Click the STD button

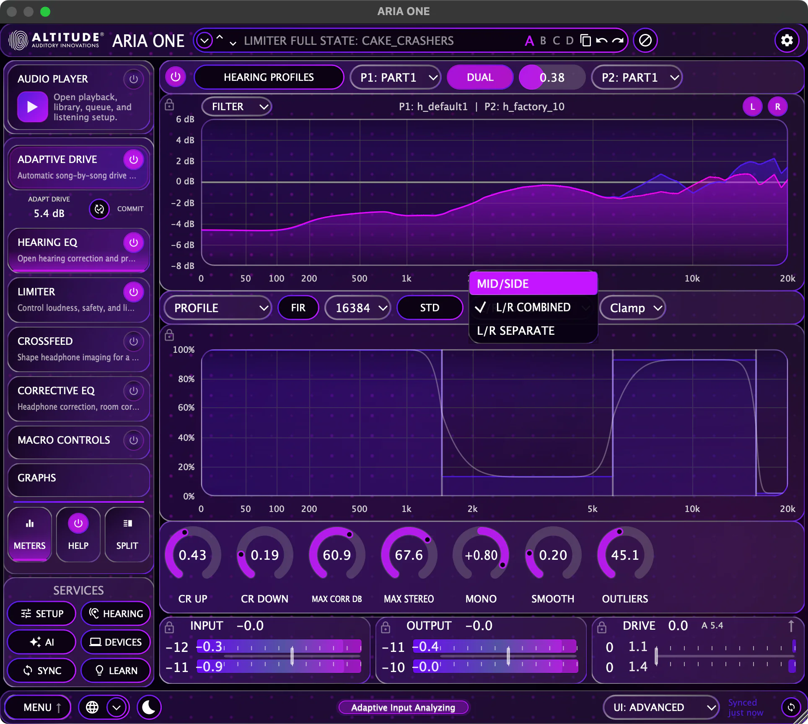coord(430,308)
